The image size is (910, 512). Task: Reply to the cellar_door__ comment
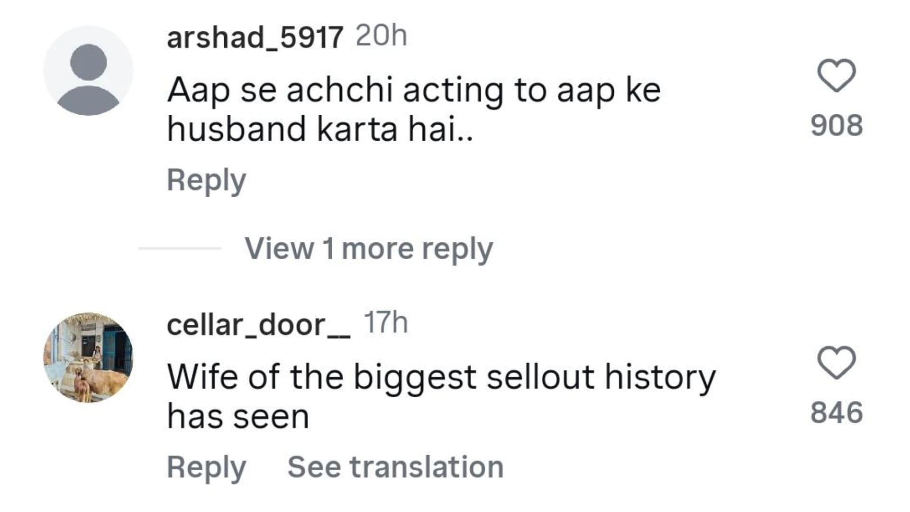pos(206,467)
